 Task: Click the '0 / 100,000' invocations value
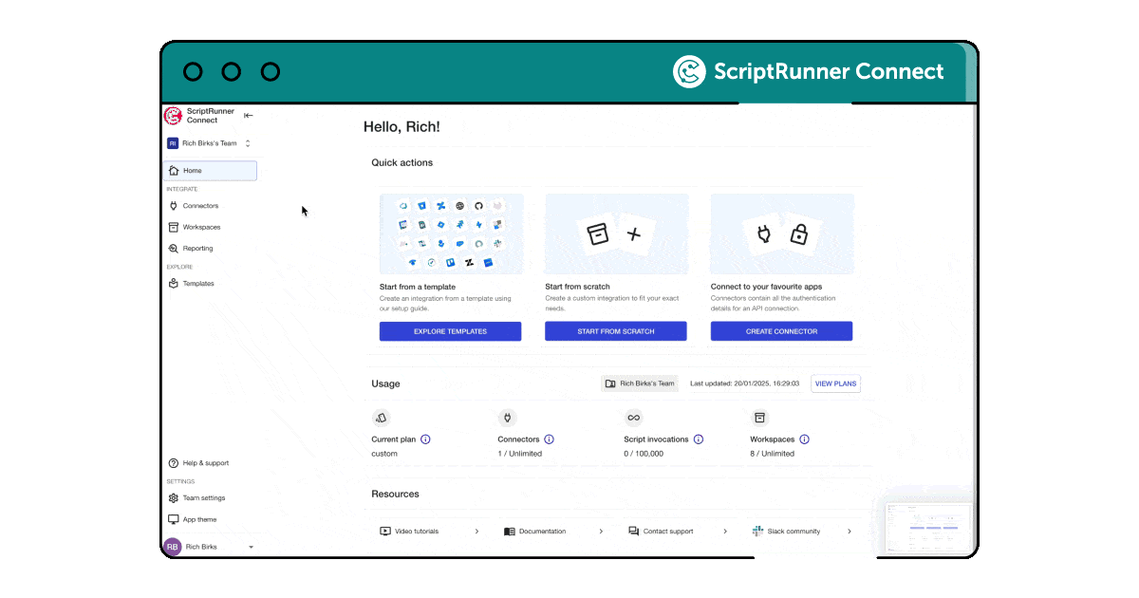[x=644, y=454]
